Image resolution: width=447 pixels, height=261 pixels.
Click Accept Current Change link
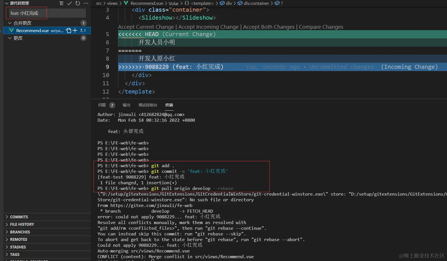point(146,27)
